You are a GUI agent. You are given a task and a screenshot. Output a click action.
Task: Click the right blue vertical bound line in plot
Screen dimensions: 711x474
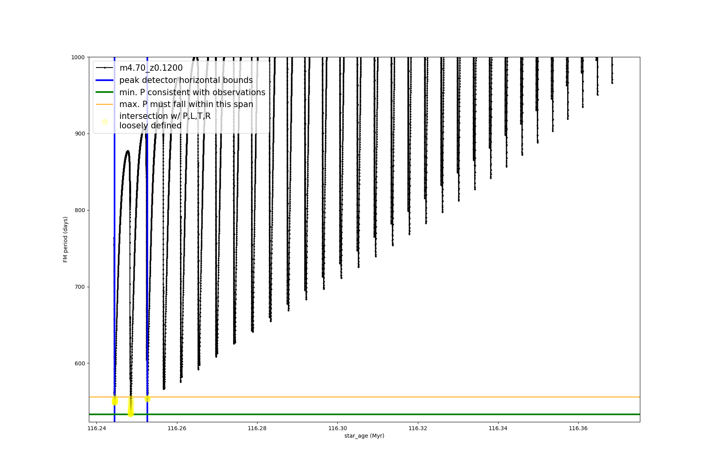coord(147,276)
